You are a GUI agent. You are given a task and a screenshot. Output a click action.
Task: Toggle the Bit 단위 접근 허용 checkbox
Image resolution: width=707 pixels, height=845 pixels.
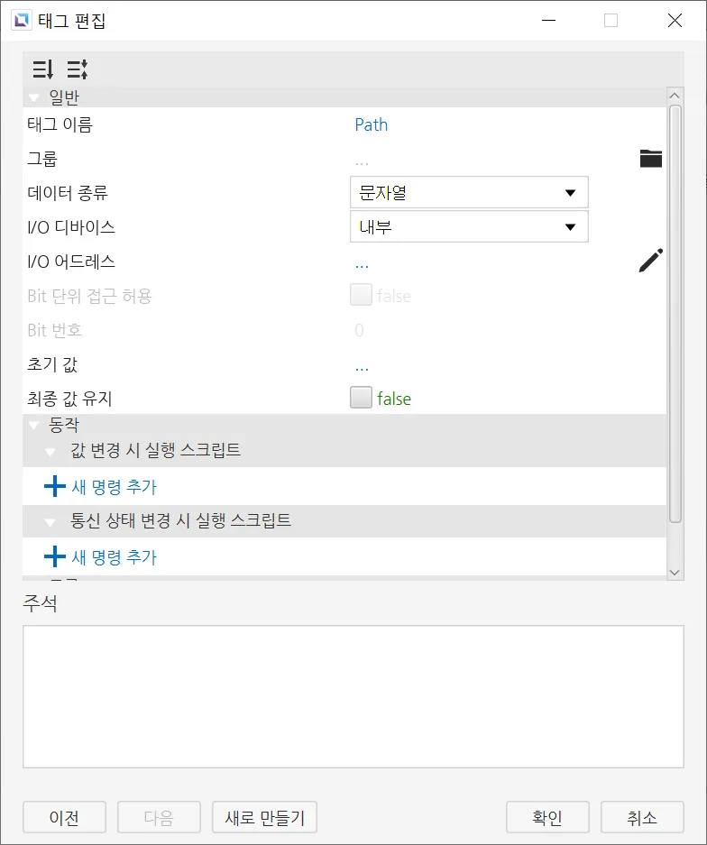pos(362,295)
